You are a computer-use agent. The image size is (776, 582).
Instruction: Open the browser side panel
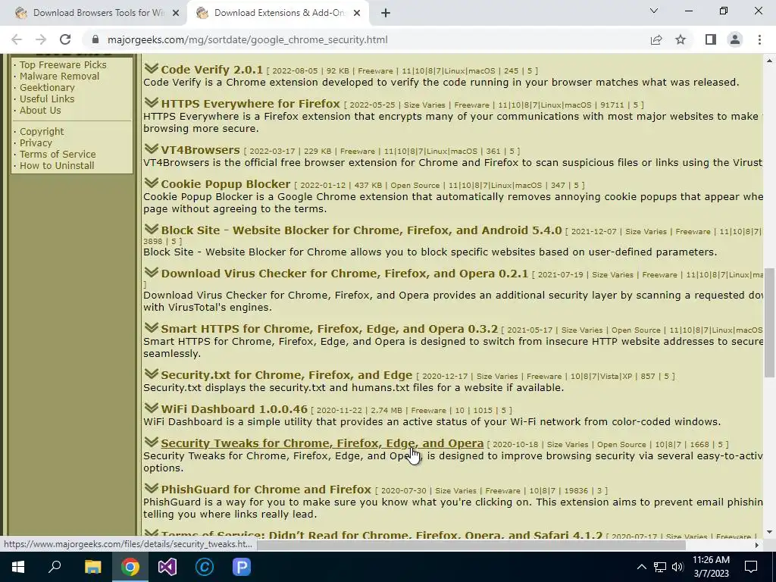[x=711, y=39]
